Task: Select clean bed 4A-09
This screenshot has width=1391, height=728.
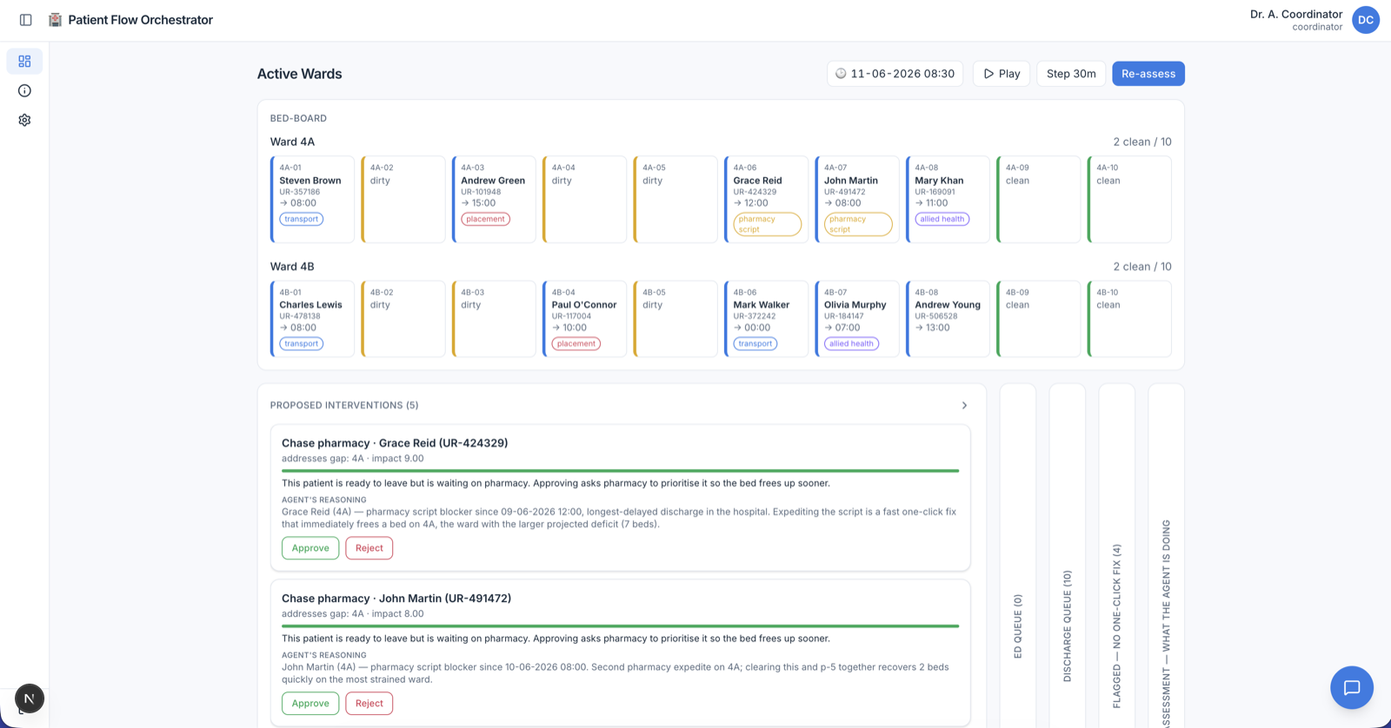Action: point(1039,199)
